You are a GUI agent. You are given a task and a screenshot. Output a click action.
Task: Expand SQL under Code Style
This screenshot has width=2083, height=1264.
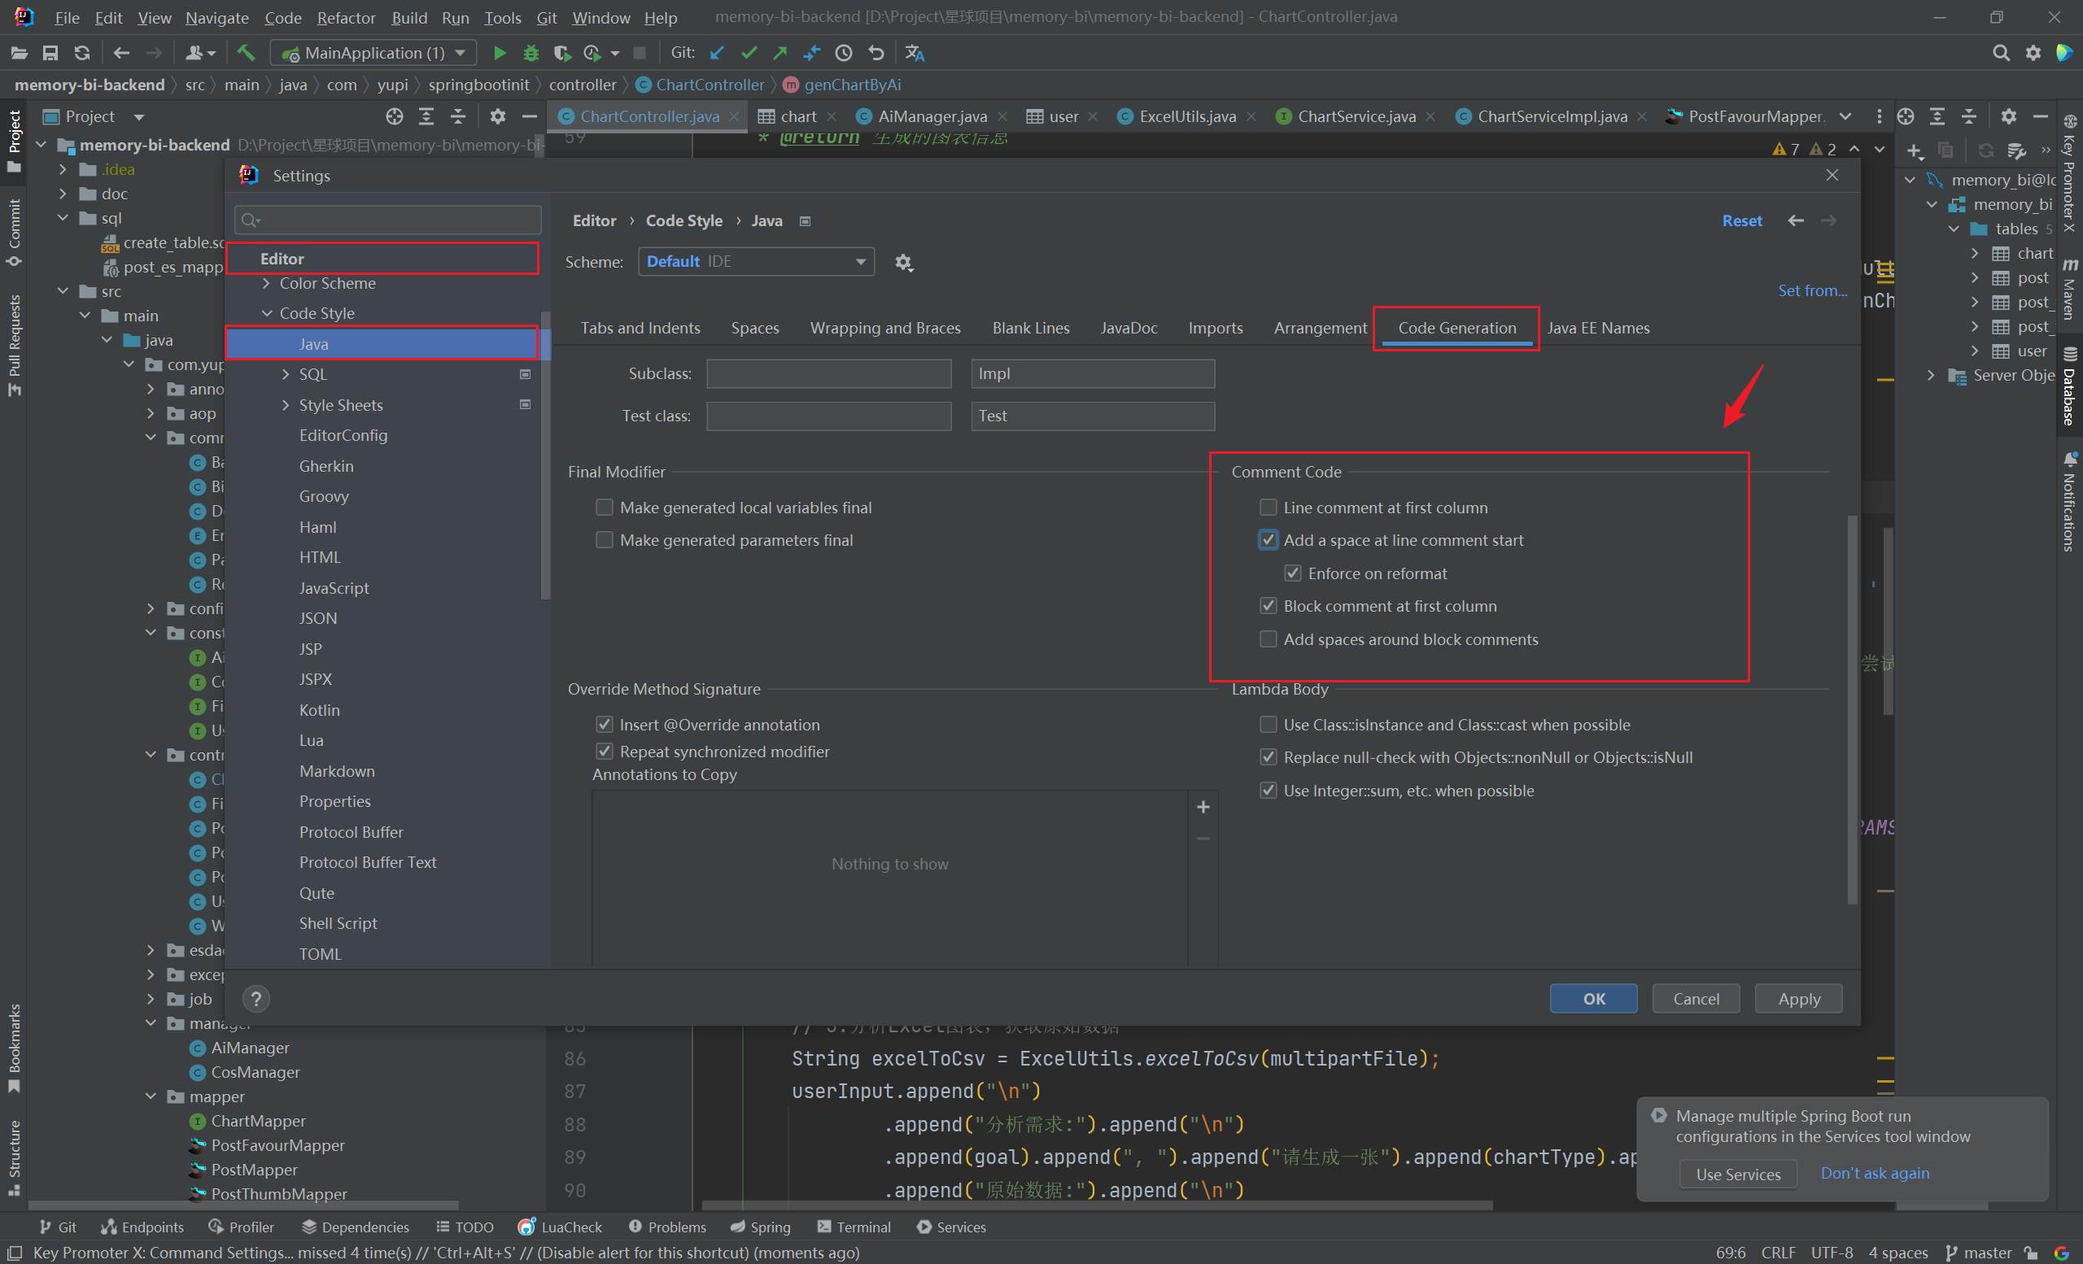click(x=285, y=374)
